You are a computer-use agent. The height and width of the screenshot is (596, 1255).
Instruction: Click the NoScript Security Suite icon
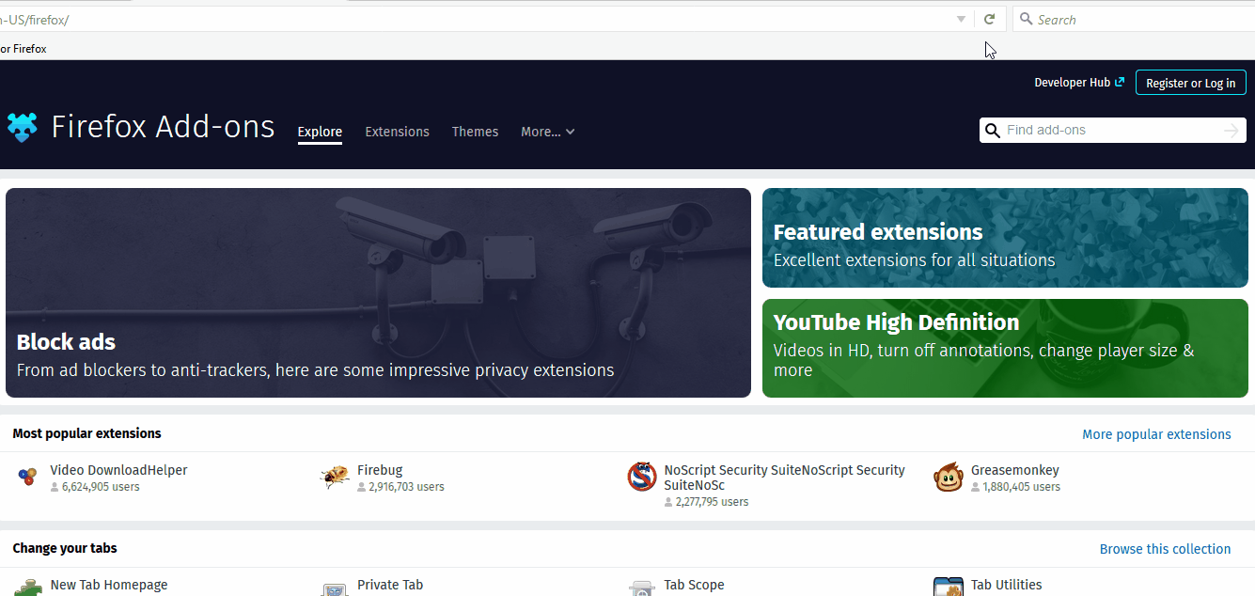(x=642, y=477)
